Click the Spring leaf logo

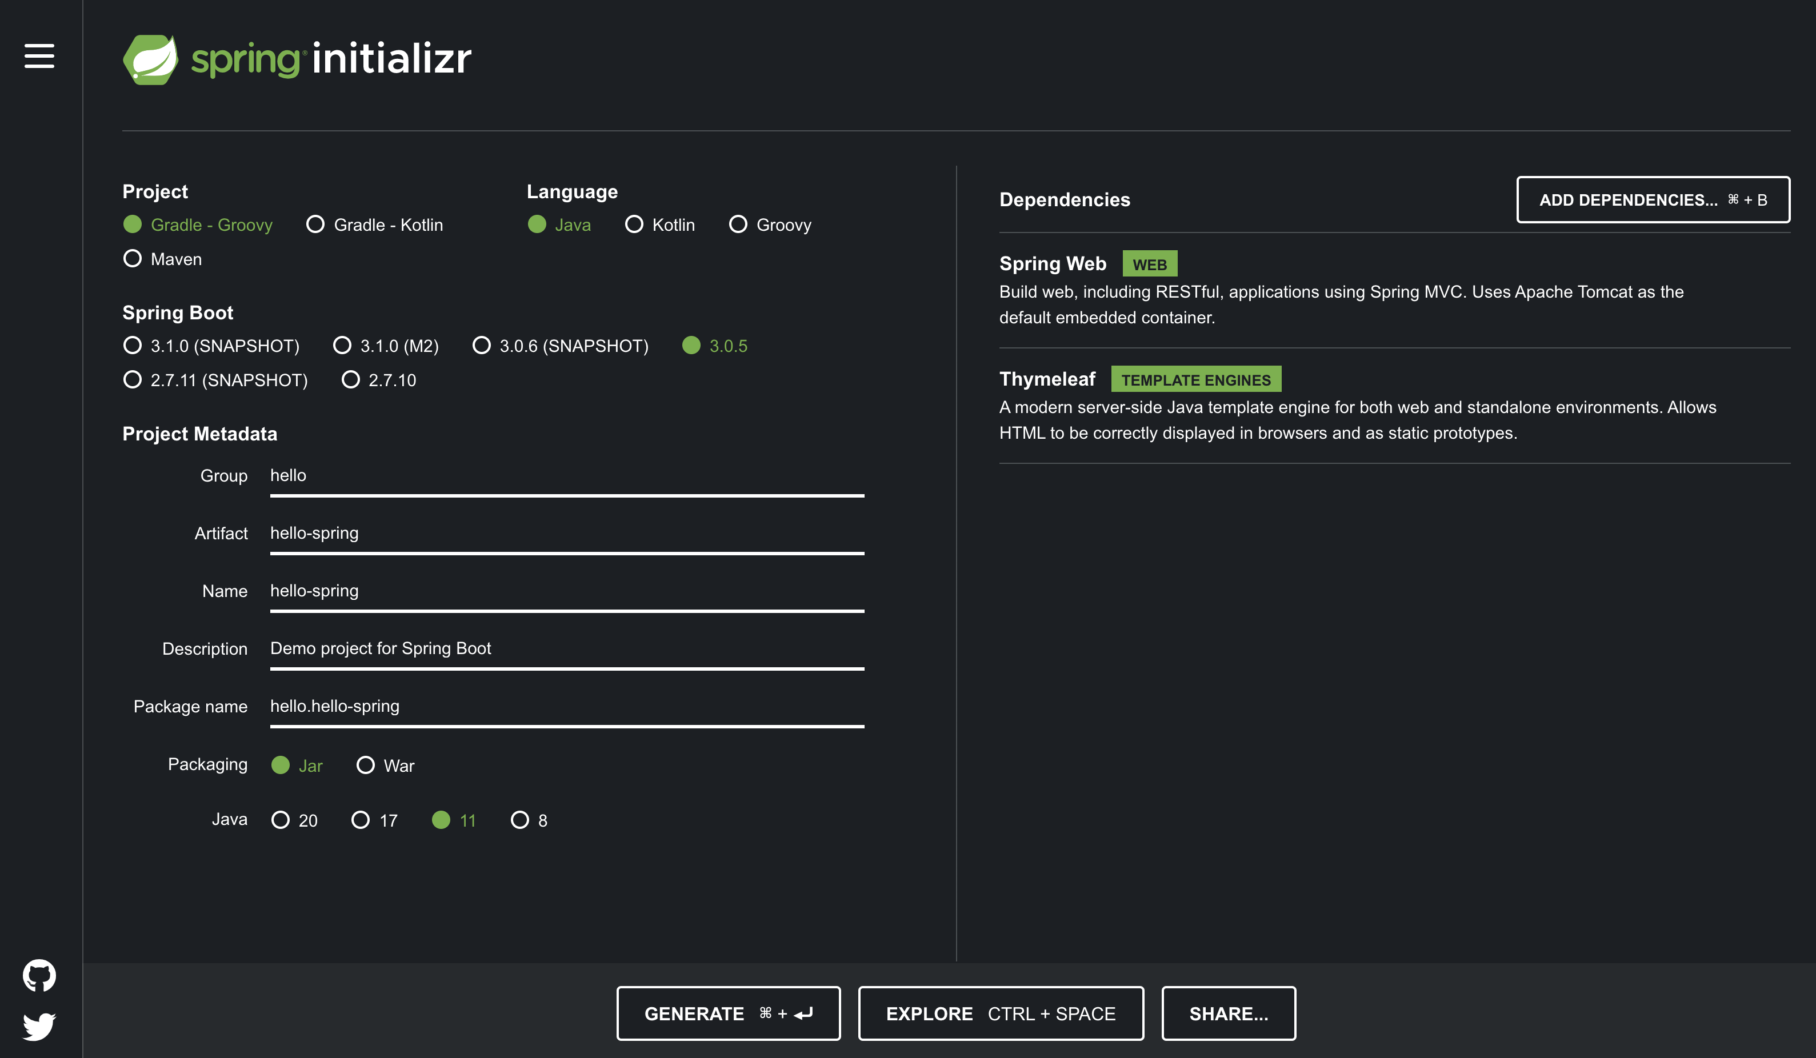pos(151,59)
